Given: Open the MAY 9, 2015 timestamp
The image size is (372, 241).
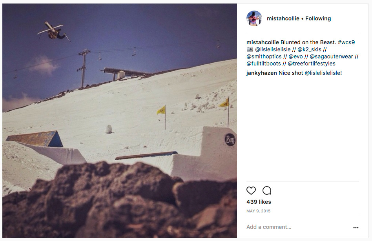Looking at the screenshot, I should [258, 211].
